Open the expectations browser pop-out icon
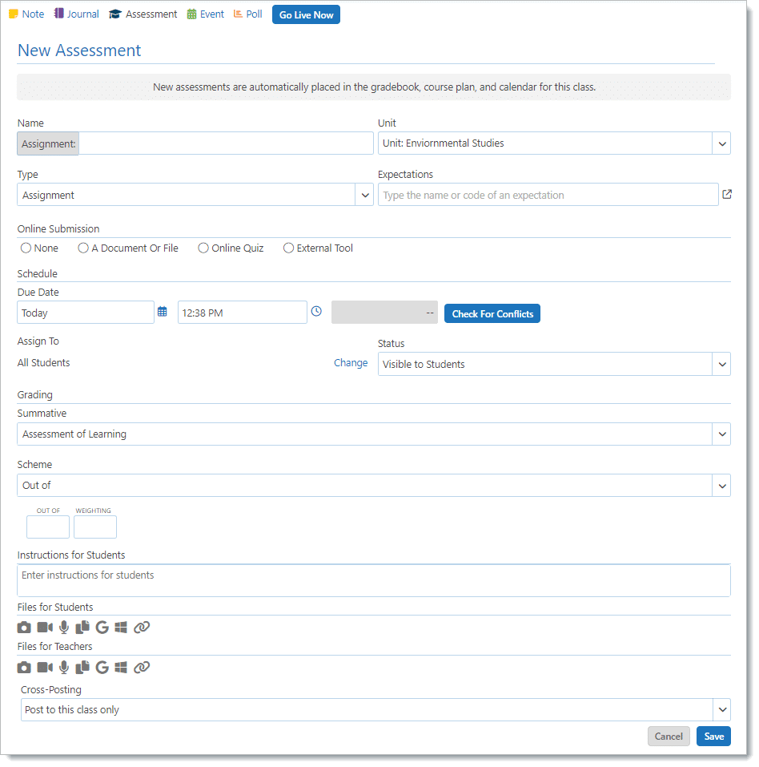Screen dimensions: 759x767 point(727,195)
